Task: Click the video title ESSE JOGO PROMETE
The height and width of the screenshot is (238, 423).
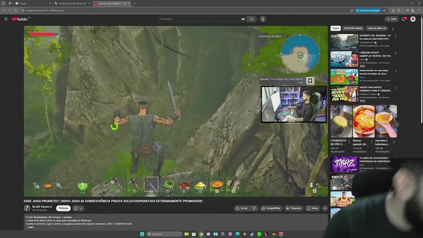Action: coord(113,201)
